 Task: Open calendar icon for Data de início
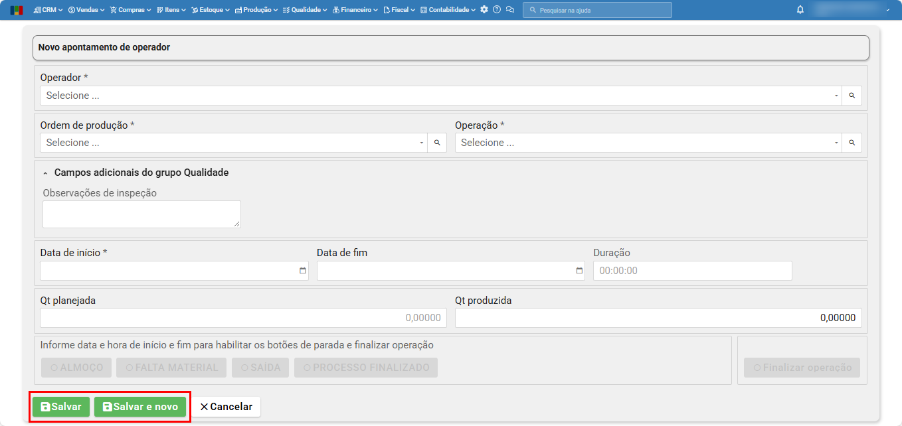point(303,271)
